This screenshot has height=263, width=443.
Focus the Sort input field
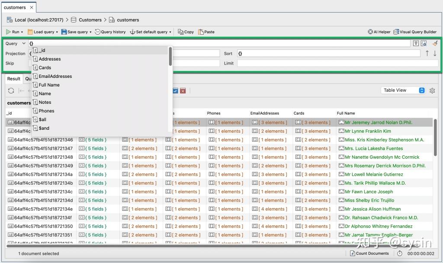[329, 53]
